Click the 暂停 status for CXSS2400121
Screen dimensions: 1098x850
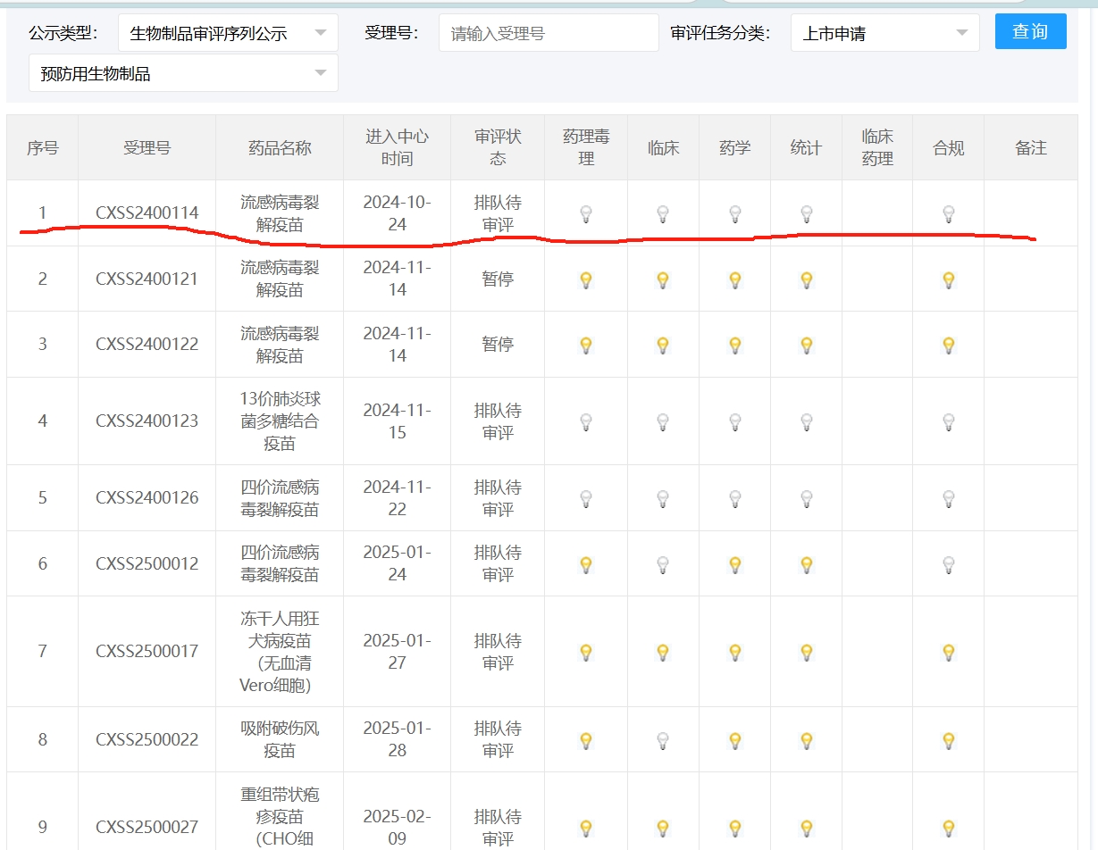(498, 279)
